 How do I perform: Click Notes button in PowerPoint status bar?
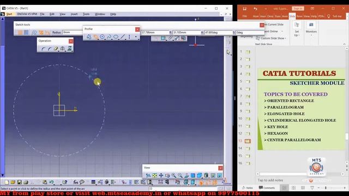coord(248,188)
